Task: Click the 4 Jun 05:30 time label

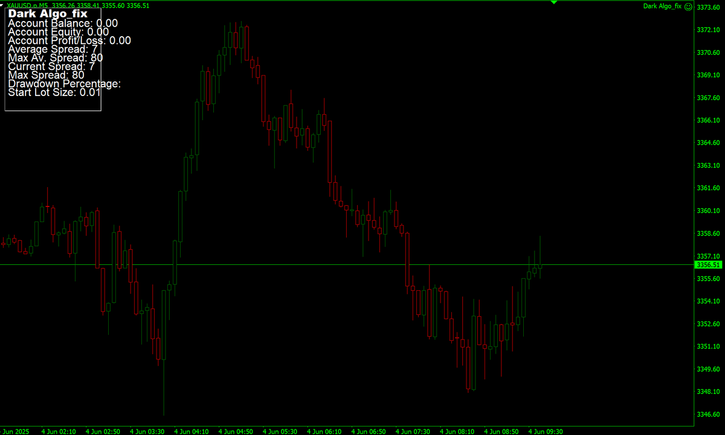Action: tap(280, 432)
